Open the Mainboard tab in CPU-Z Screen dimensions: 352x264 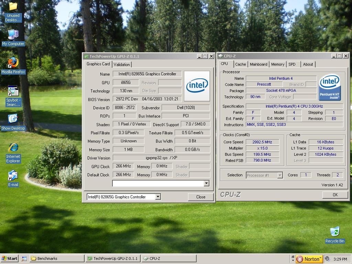[258, 64]
